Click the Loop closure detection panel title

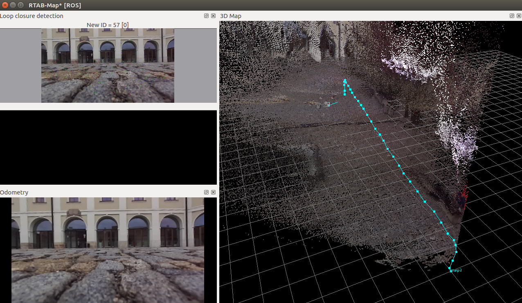pyautogui.click(x=32, y=16)
